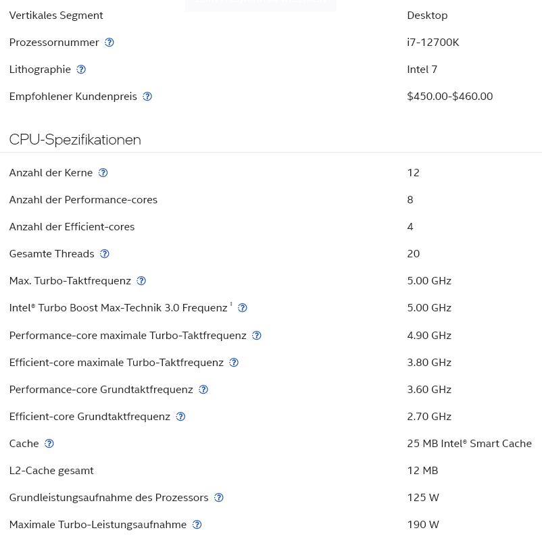
Task: Click the 3.80 GHz frequency value
Action: 429,363
